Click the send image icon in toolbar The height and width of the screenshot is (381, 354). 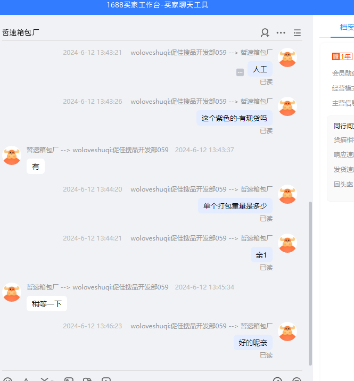pos(69,379)
